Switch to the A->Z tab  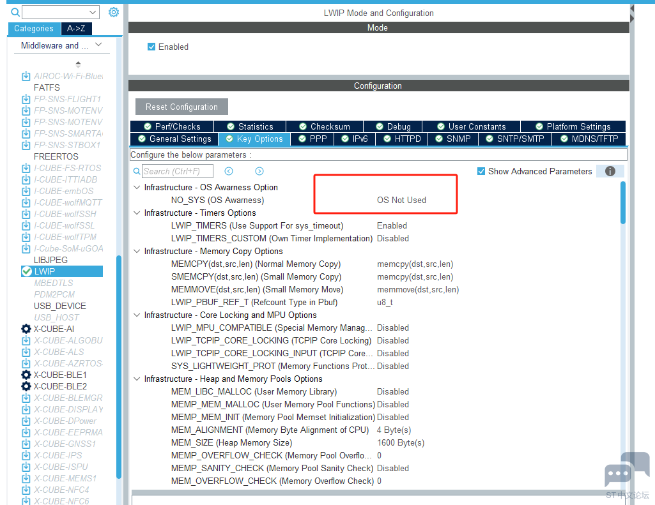tap(76, 28)
